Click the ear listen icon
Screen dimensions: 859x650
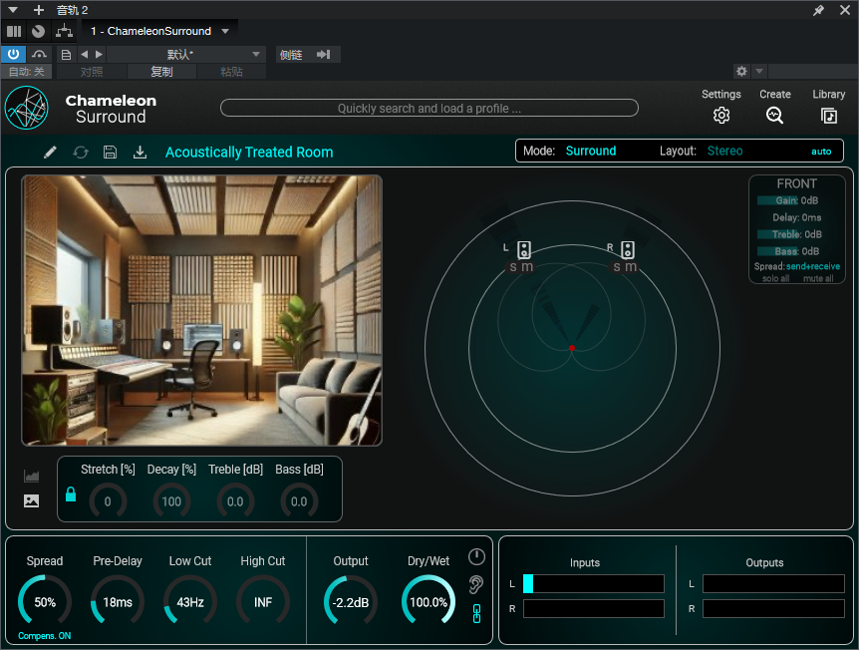point(476,585)
